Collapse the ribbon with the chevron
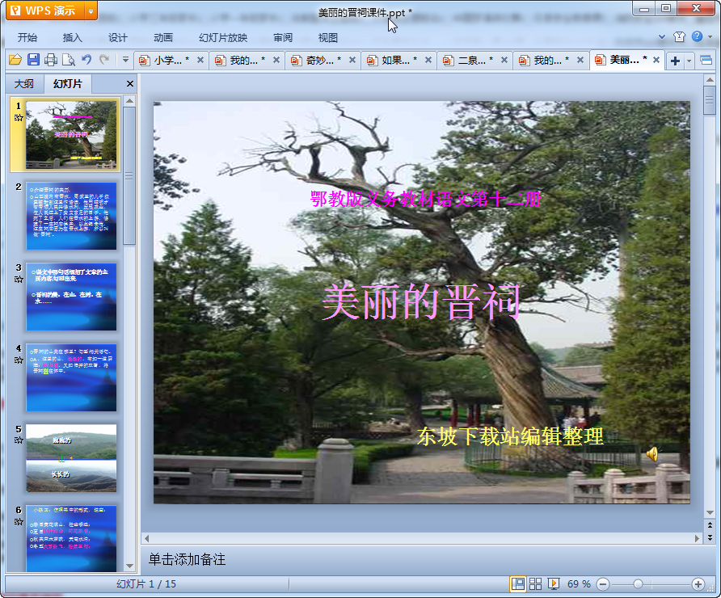Screen dimensions: 721x598 tap(662, 37)
